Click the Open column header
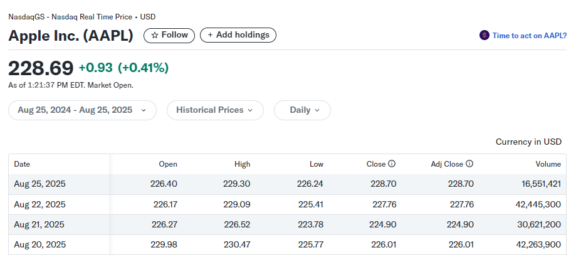The width and height of the screenshot is (571, 255). point(168,164)
